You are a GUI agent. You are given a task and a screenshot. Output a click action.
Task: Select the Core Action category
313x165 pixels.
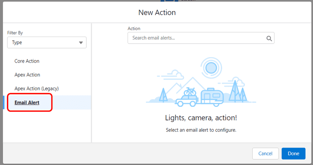(27, 61)
